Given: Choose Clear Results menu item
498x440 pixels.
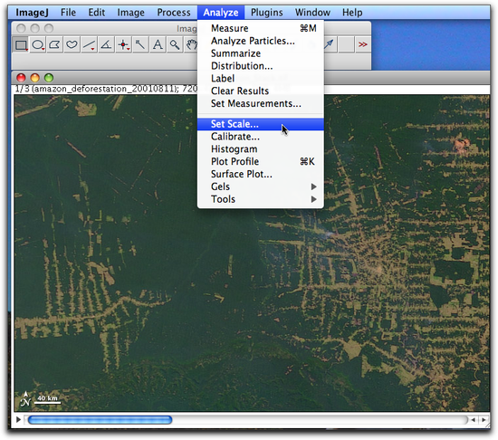Looking at the screenshot, I should click(x=261, y=91).
